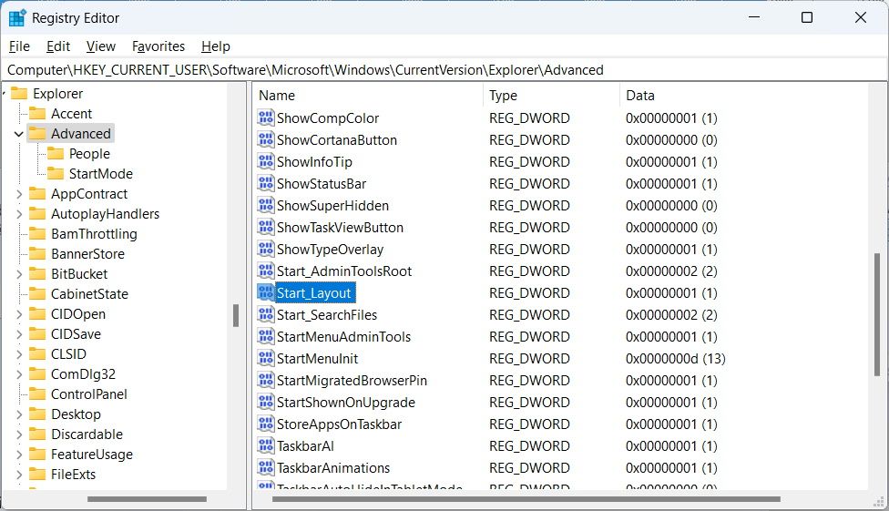
Task: Click the vertical scrollbar thumb of values list
Action: point(877,314)
